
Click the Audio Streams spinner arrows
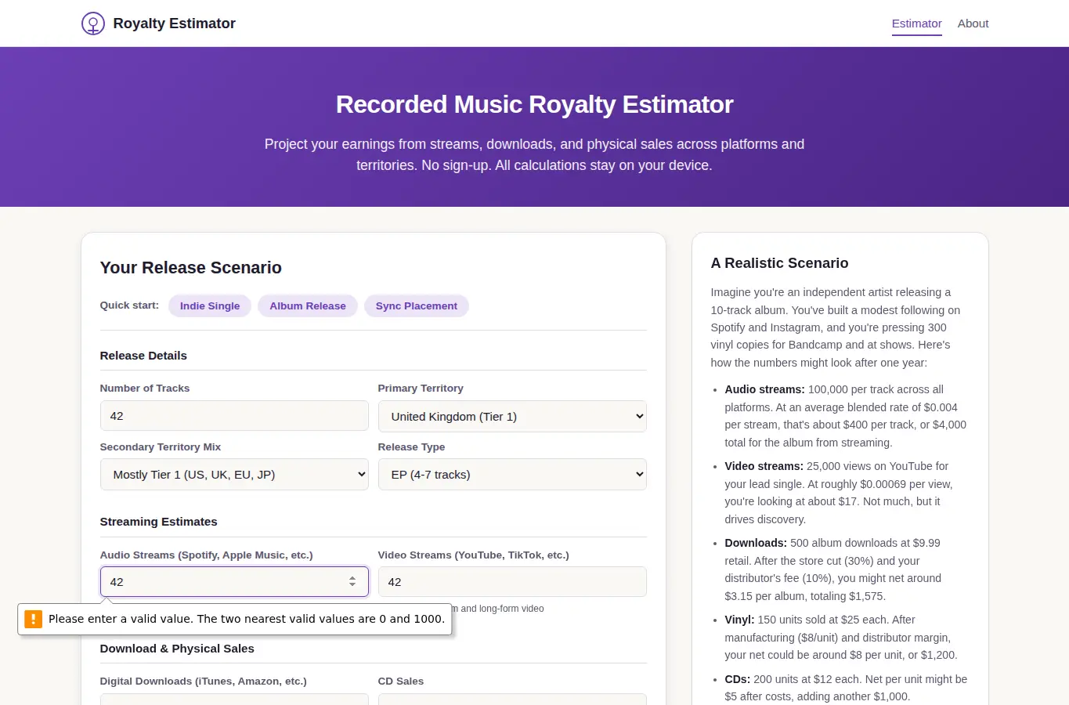pyautogui.click(x=352, y=581)
